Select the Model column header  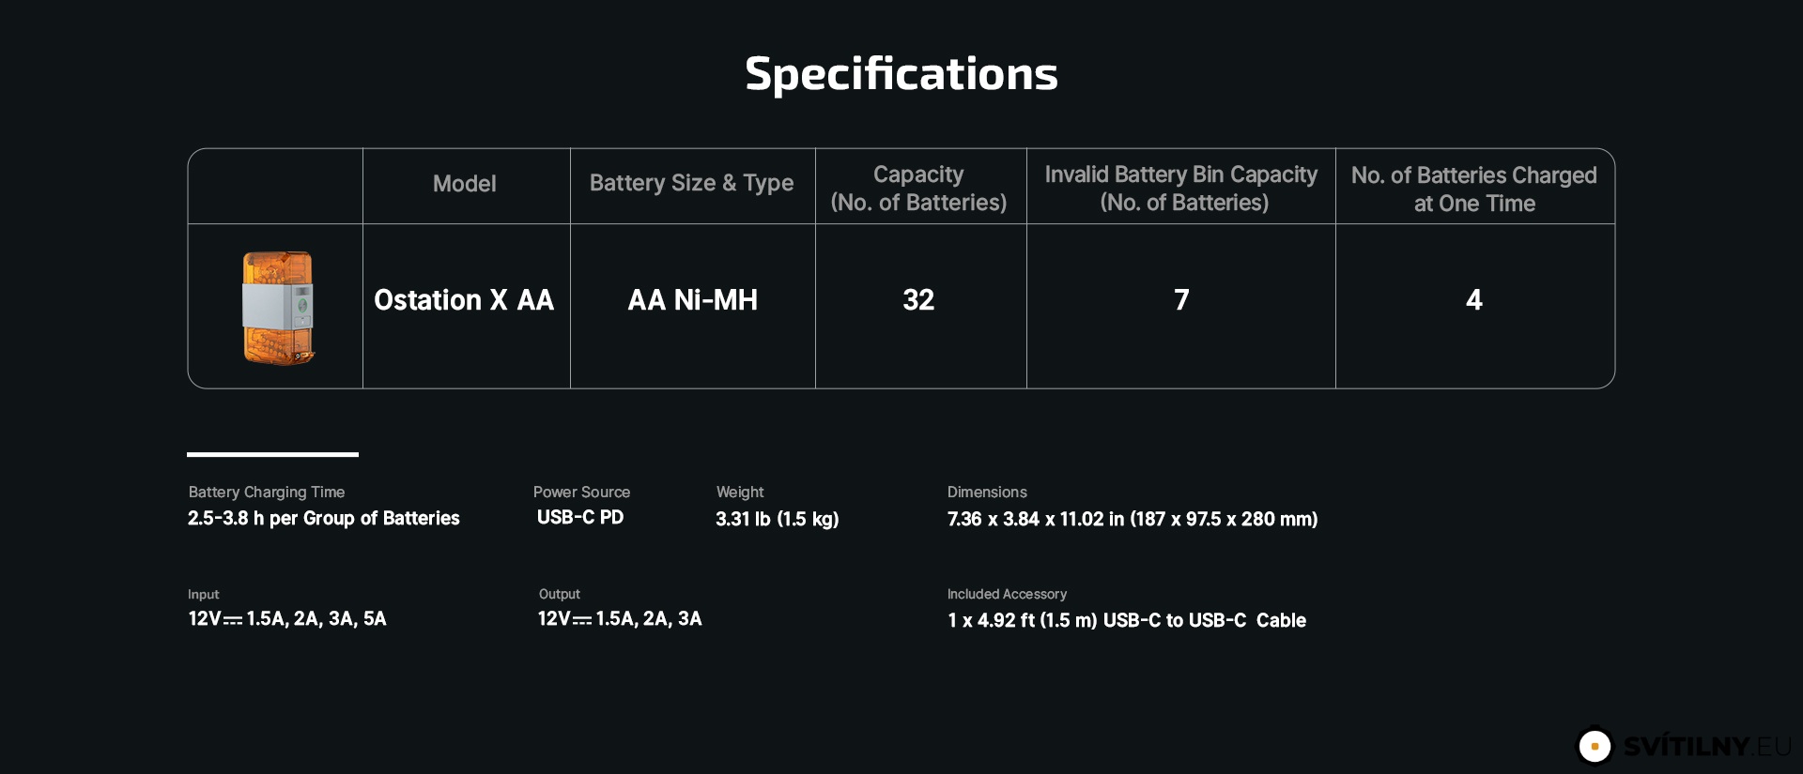[465, 184]
